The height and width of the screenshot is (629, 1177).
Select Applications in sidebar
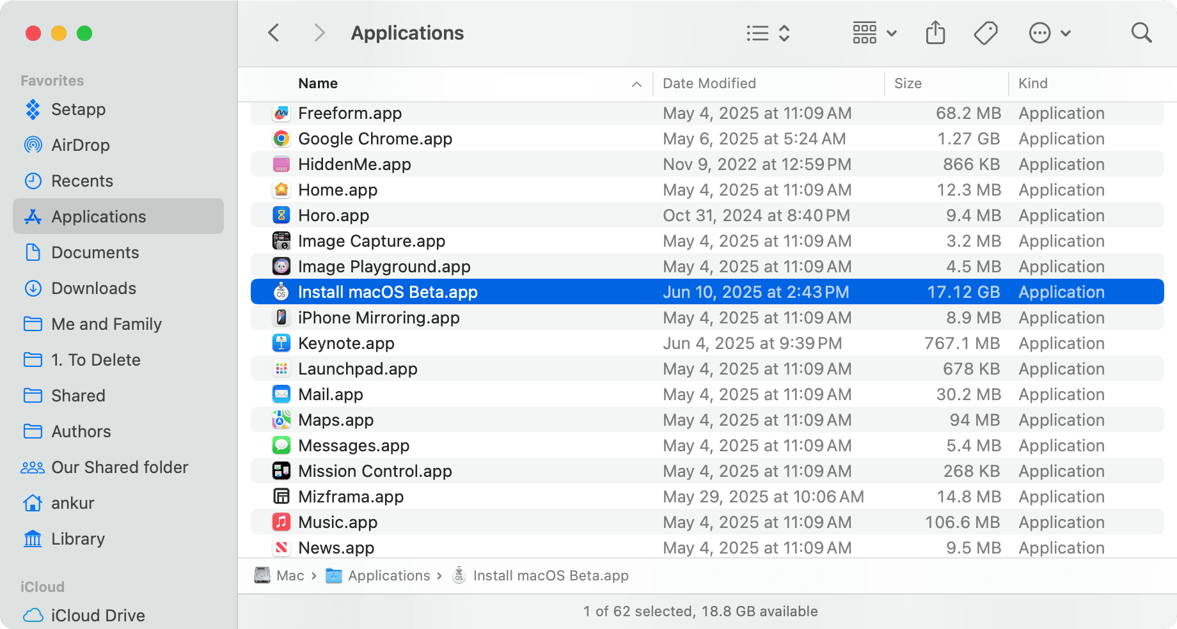118,217
